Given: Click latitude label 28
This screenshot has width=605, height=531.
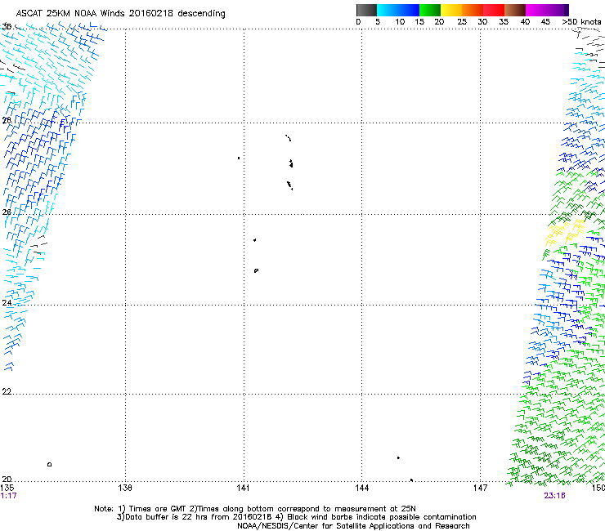Looking at the screenshot, I should 7,120.
